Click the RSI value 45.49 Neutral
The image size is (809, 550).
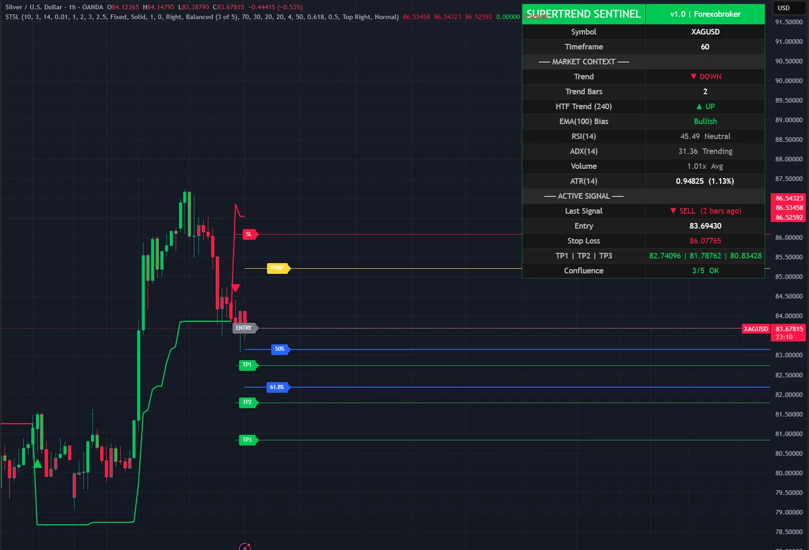point(705,137)
